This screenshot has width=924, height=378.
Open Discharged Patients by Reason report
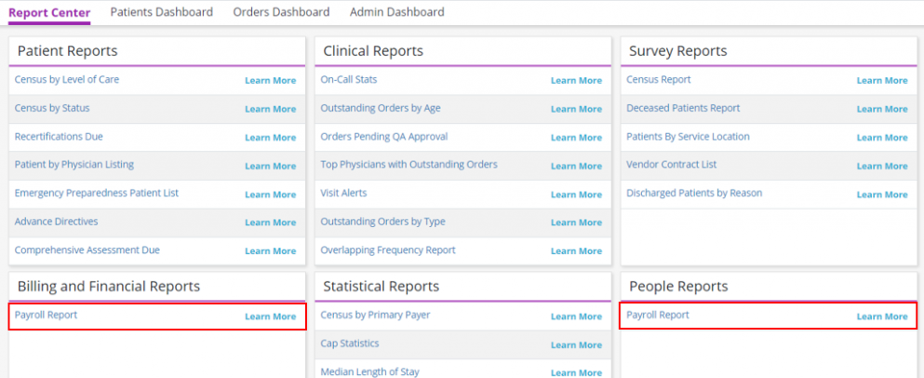[x=694, y=194]
